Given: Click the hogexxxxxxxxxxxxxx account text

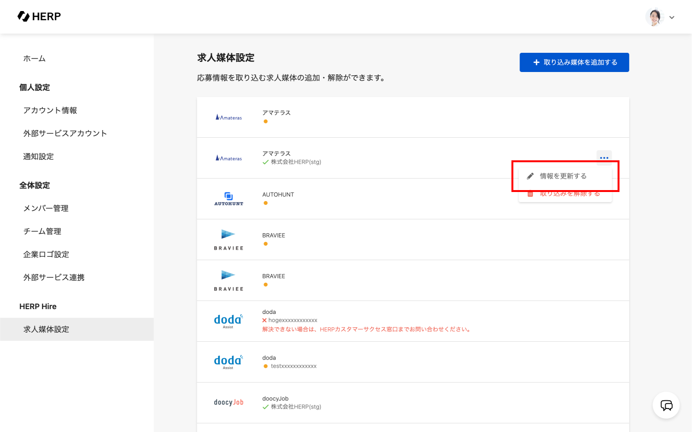Looking at the screenshot, I should [293, 320].
